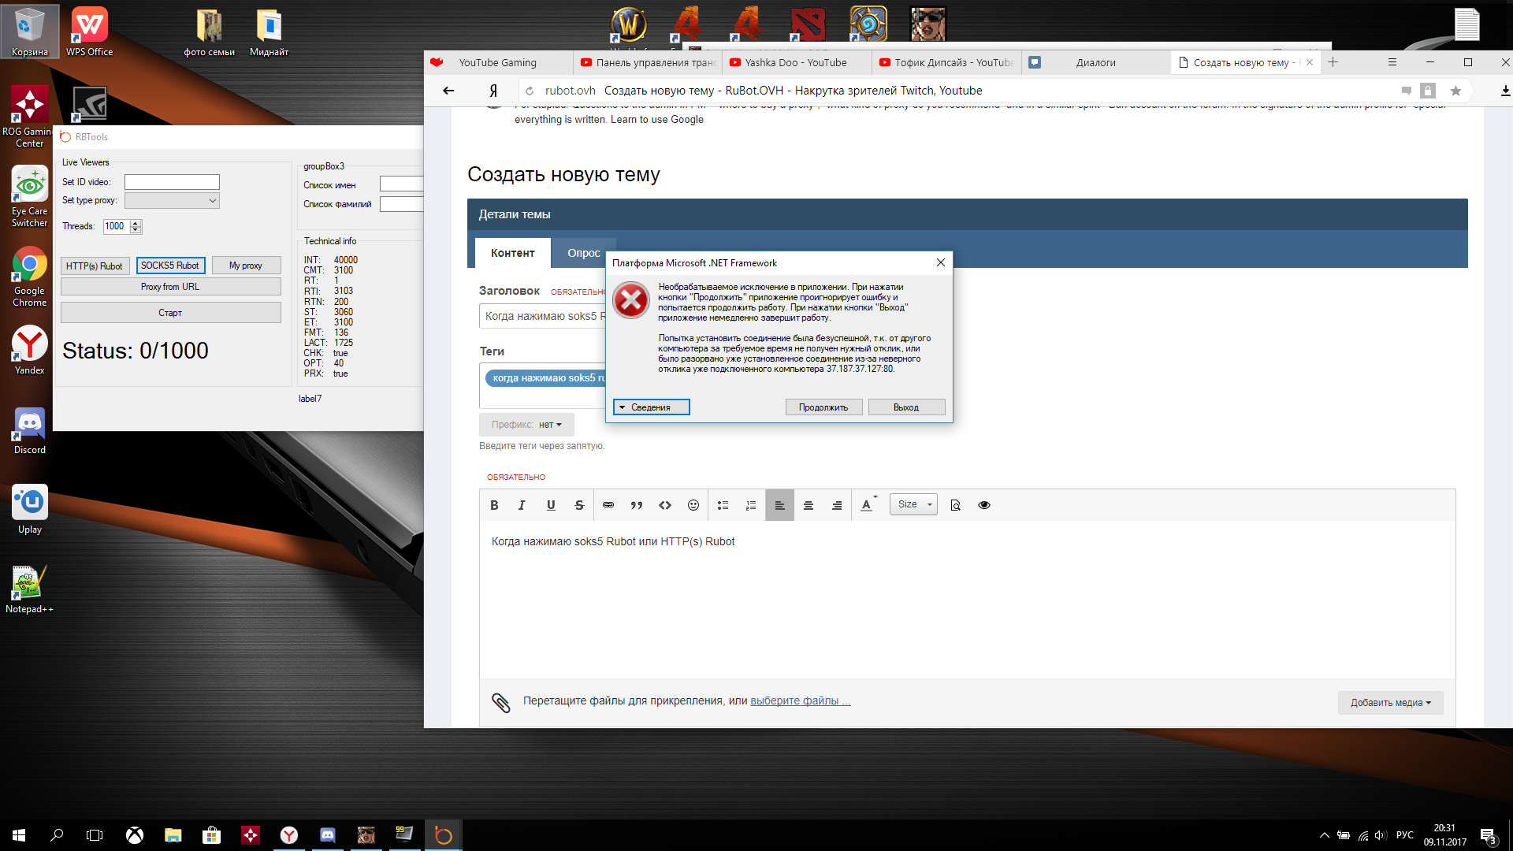Expand Сведения details in error dialog
The height and width of the screenshot is (851, 1513).
[651, 407]
